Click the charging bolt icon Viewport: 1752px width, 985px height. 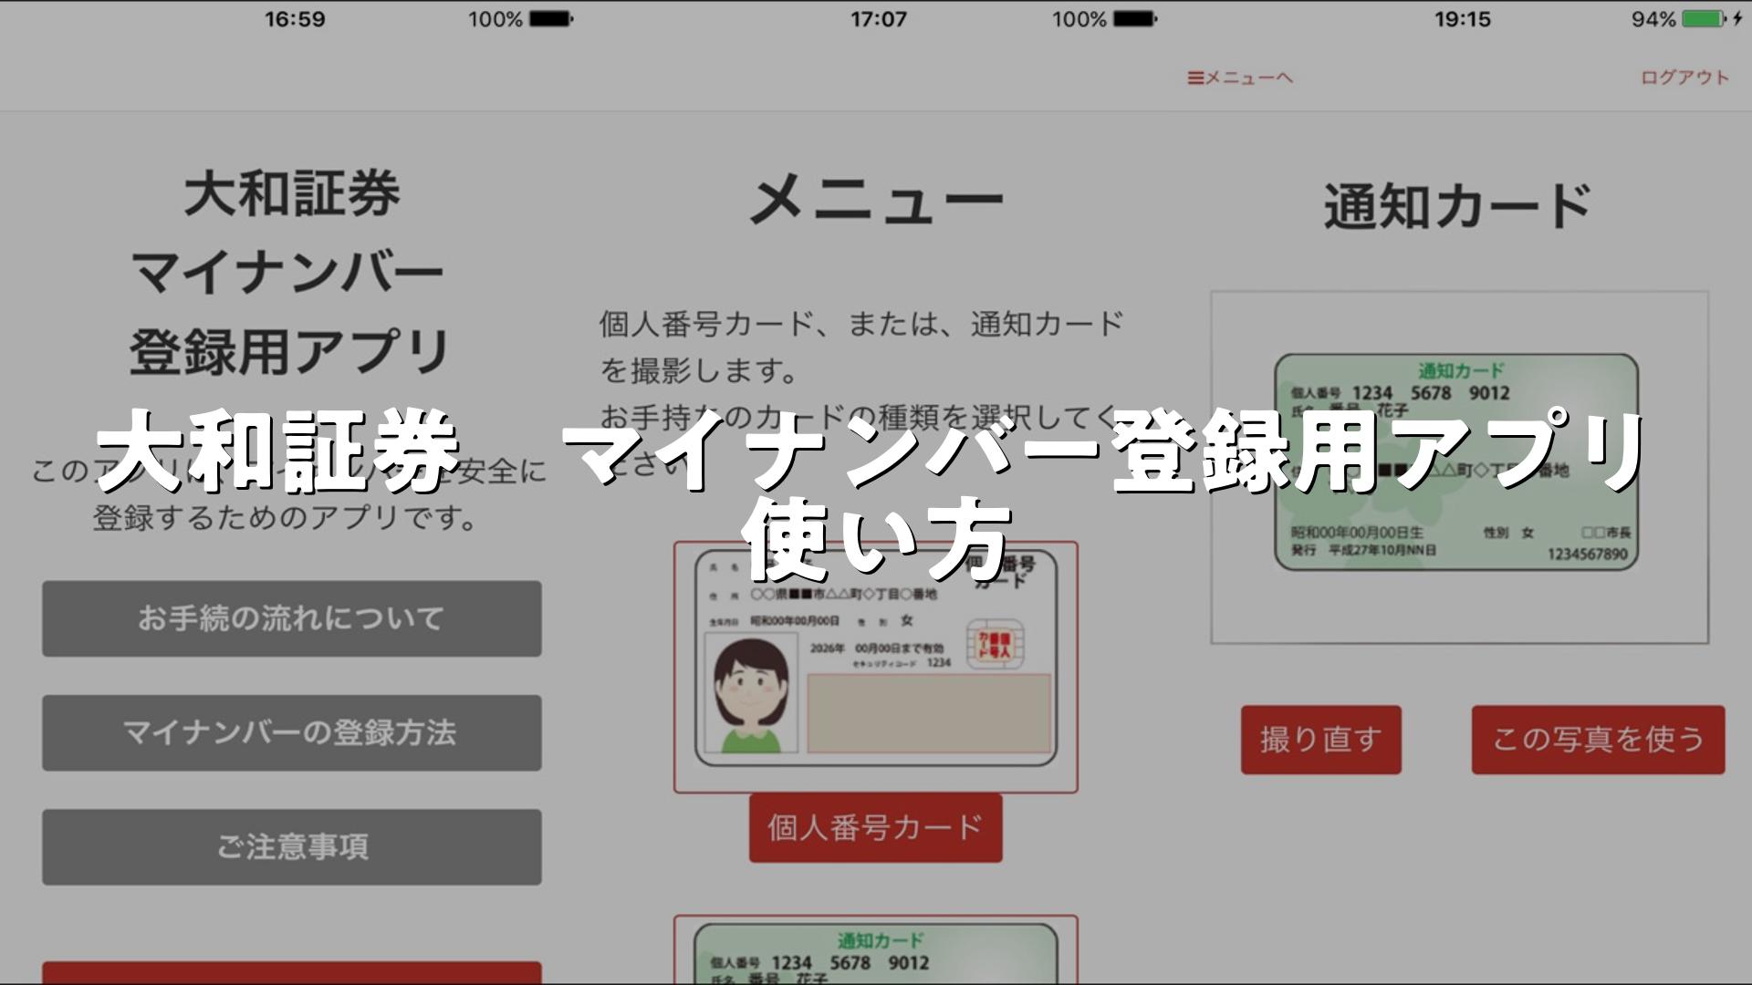(x=1737, y=19)
